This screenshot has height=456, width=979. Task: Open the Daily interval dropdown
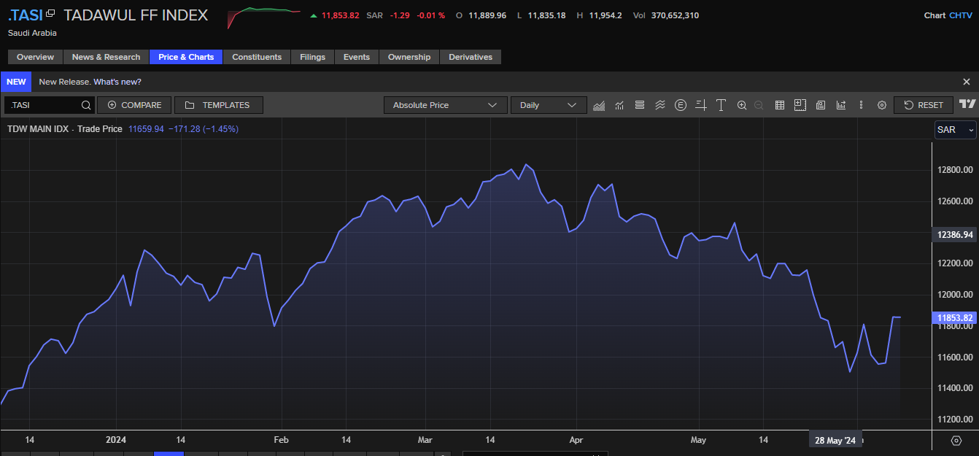pos(548,105)
